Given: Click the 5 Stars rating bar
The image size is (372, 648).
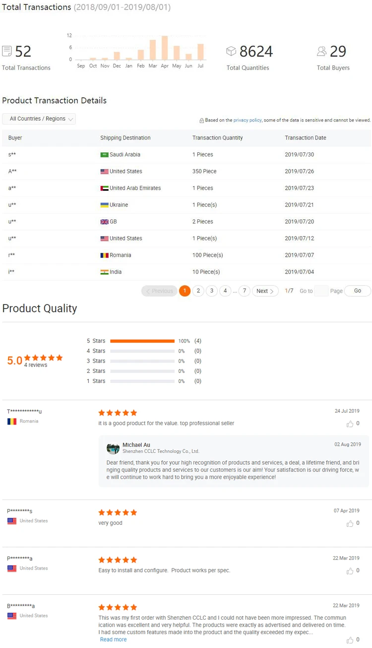Looking at the screenshot, I should point(142,341).
